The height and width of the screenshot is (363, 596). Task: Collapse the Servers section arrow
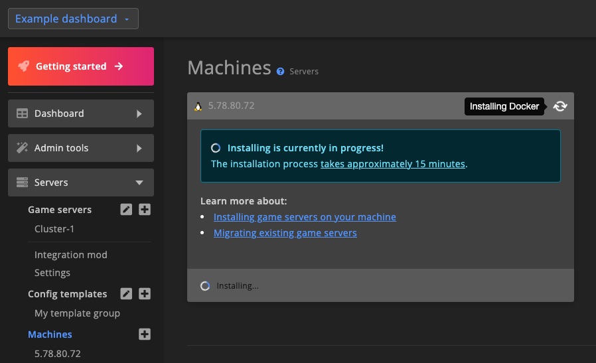pos(139,183)
